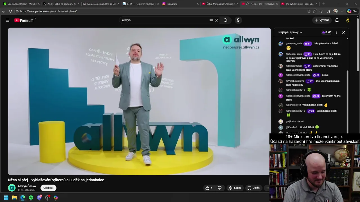Click the video title Něco si přej
This screenshot has height=202, width=360.
click(56, 180)
